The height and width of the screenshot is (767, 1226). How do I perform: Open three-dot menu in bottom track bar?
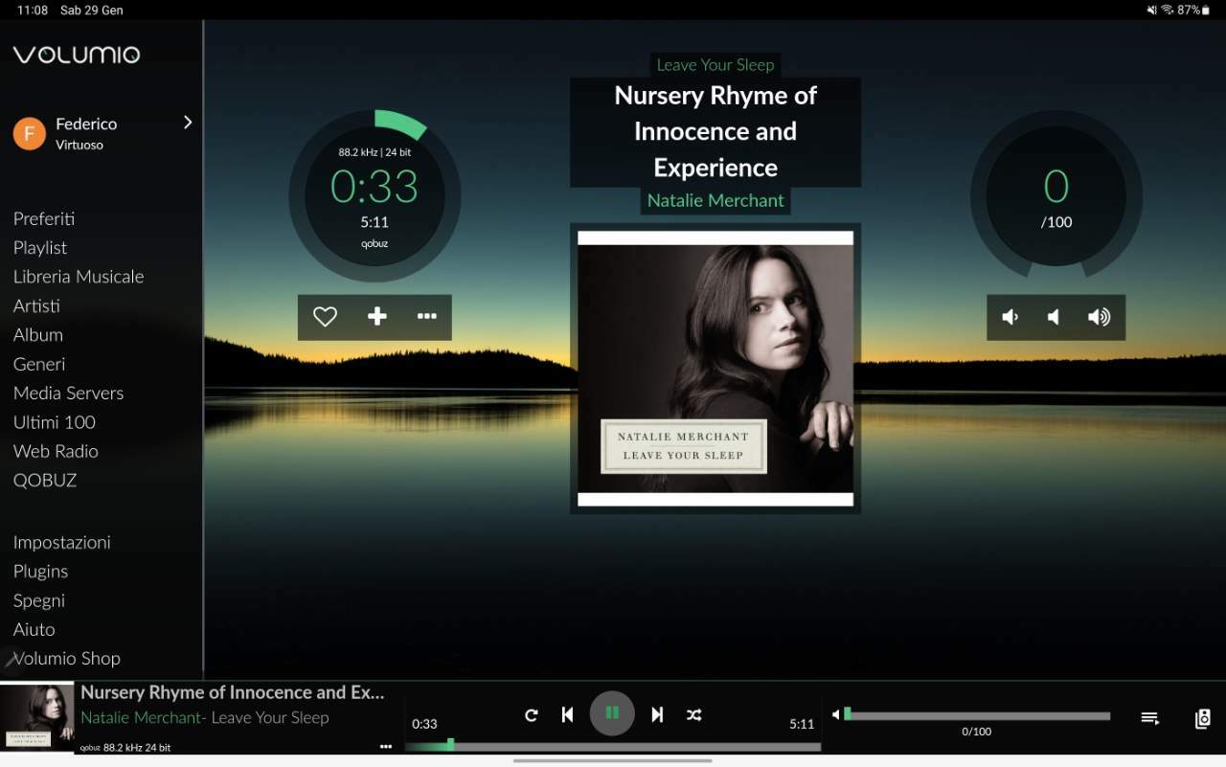386,746
